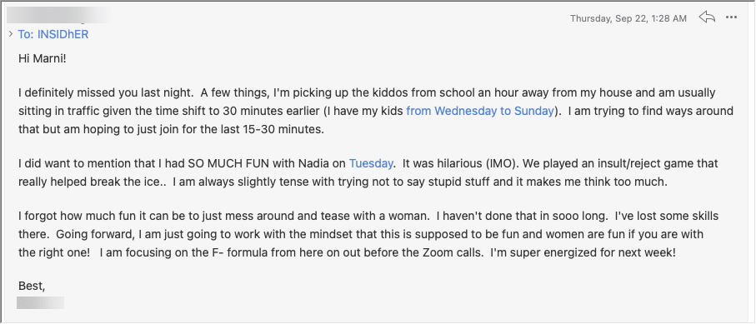Click the 'Hi Marni!' greeting line
This screenshot has width=756, height=324.
42,59
